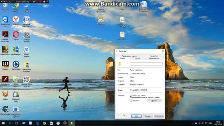Open the taskbar clock and date
Image resolution: width=224 pixels, height=126 pixels.
click(x=218, y=123)
